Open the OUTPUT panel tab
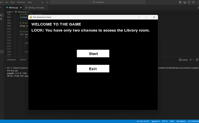This screenshot has height=123, width=199. [x=23, y=60]
